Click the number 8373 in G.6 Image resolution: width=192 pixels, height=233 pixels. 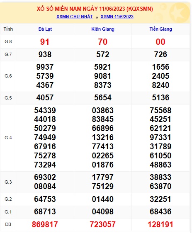103,85
